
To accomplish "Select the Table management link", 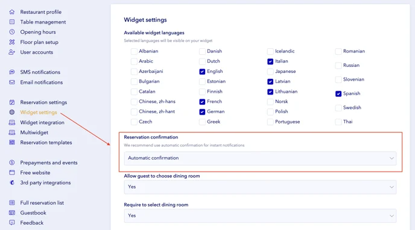I will [43, 22].
